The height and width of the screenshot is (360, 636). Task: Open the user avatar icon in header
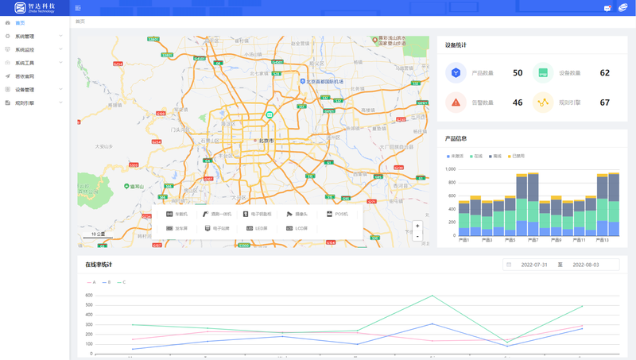pos(622,8)
